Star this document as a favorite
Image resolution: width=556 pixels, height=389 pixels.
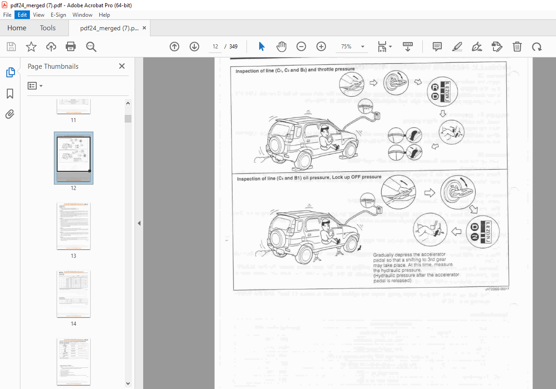click(30, 46)
